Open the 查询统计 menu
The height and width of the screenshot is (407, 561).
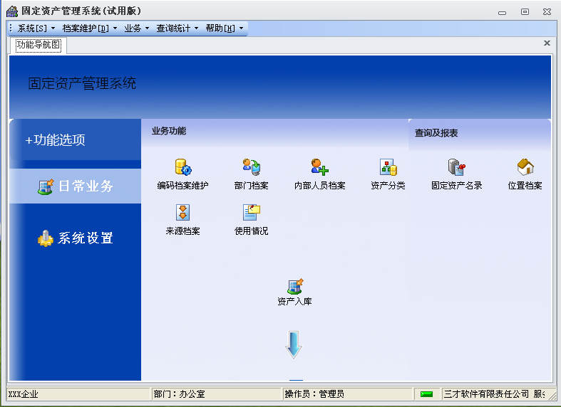point(173,28)
